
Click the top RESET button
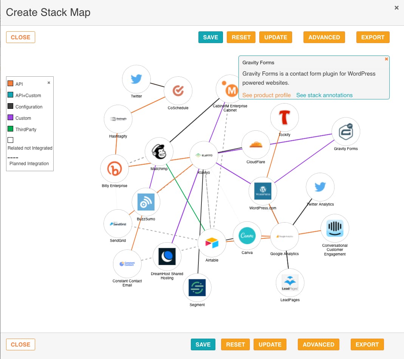click(241, 37)
